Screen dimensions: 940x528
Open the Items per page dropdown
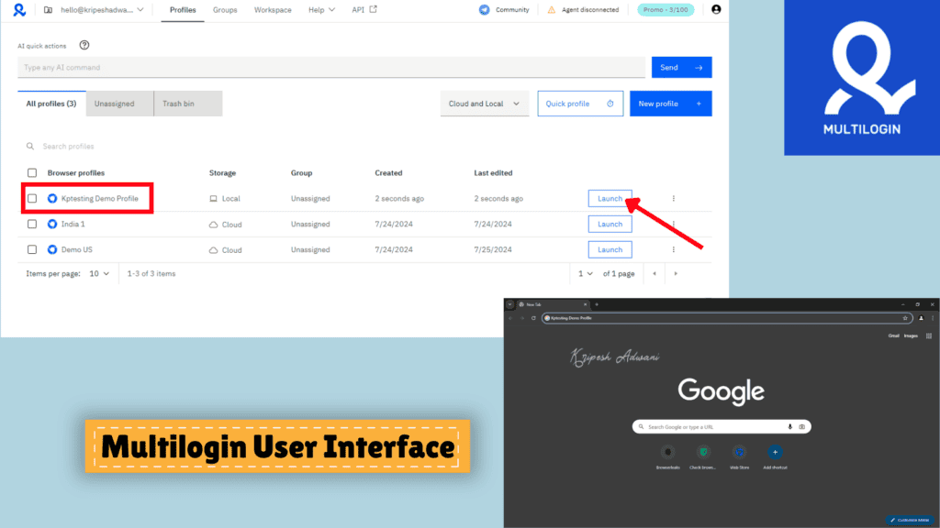(x=99, y=273)
